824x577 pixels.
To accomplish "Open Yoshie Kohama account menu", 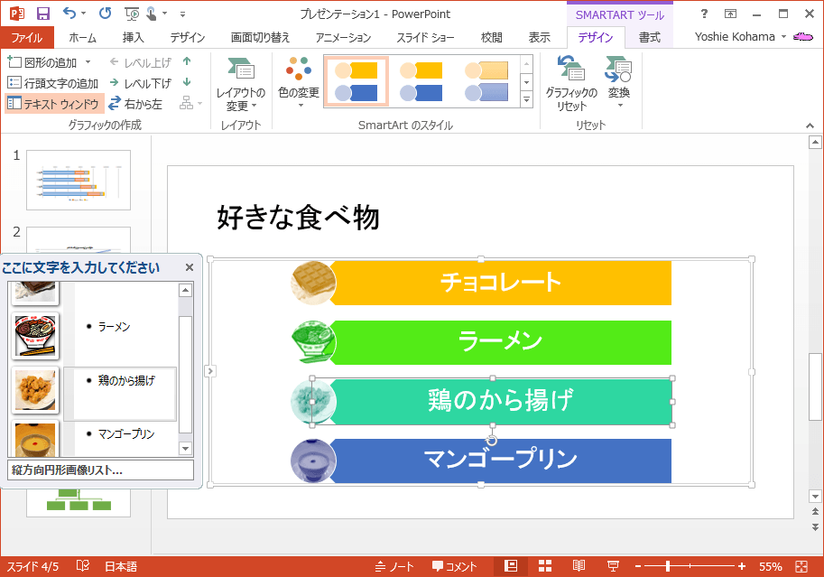I will (740, 36).
